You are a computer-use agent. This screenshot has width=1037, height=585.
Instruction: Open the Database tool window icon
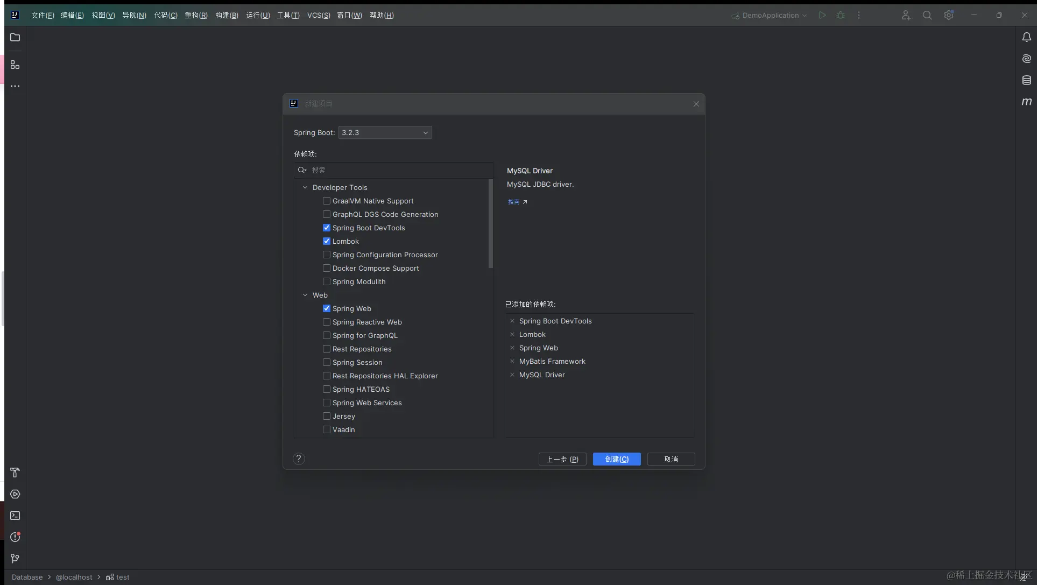point(1027,80)
